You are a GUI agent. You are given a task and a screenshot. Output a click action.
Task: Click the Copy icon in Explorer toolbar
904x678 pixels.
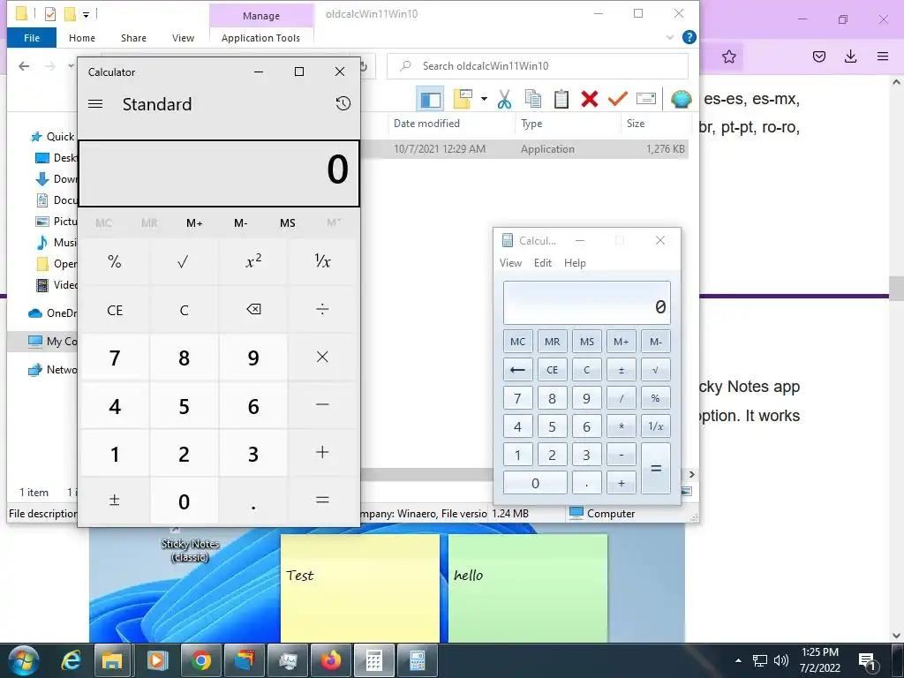pos(533,99)
